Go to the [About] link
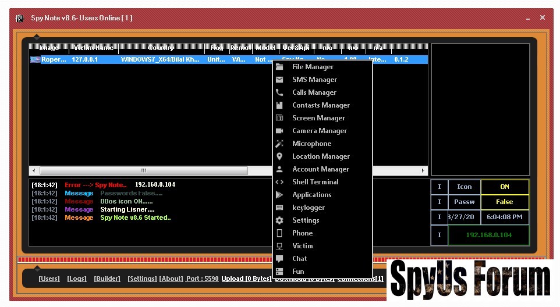The image size is (560, 307). (171, 279)
